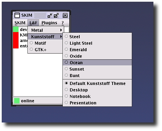Click the green status square beside online
This screenshot has width=162, height=131.
tap(17, 101)
